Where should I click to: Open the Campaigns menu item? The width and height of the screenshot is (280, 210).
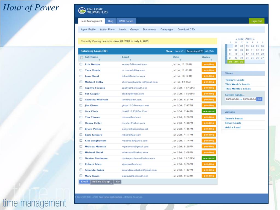tap(167, 30)
